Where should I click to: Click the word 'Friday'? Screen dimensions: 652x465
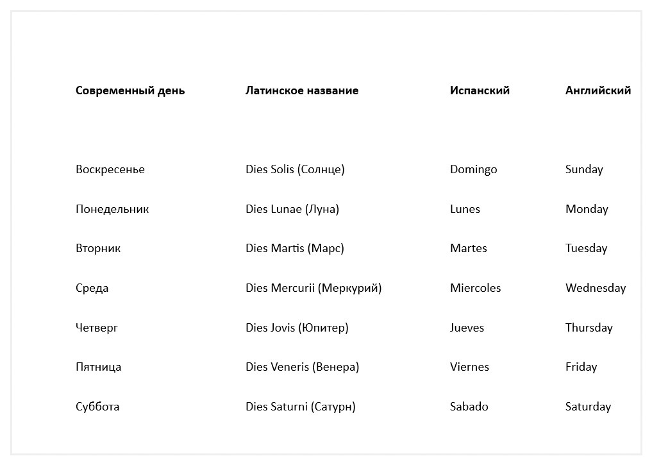pyautogui.click(x=581, y=367)
